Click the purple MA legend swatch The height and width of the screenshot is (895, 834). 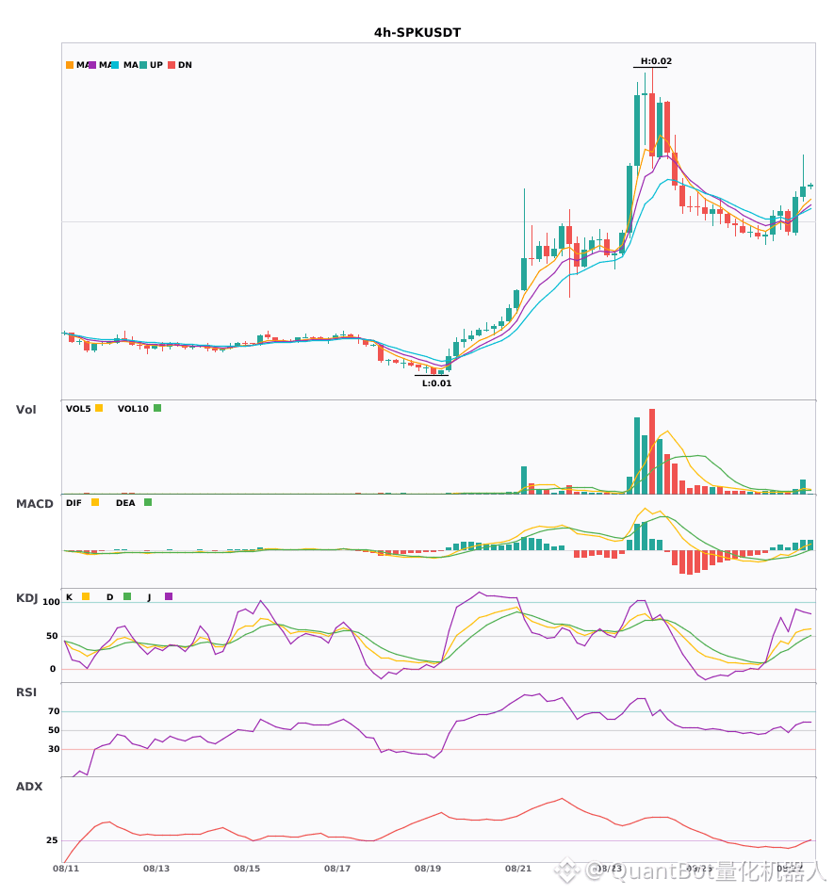tap(92, 65)
